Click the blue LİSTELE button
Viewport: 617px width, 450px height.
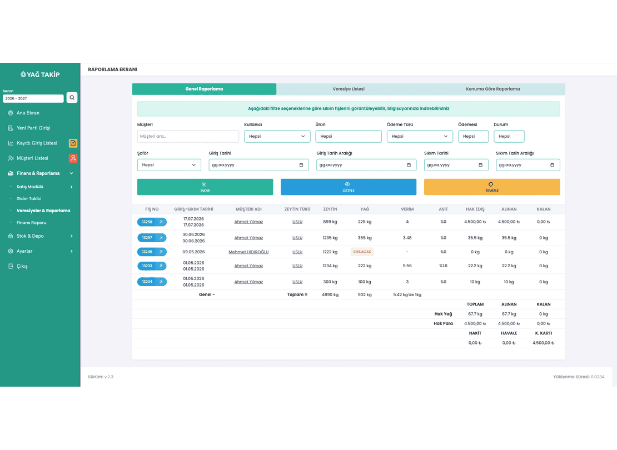click(348, 187)
